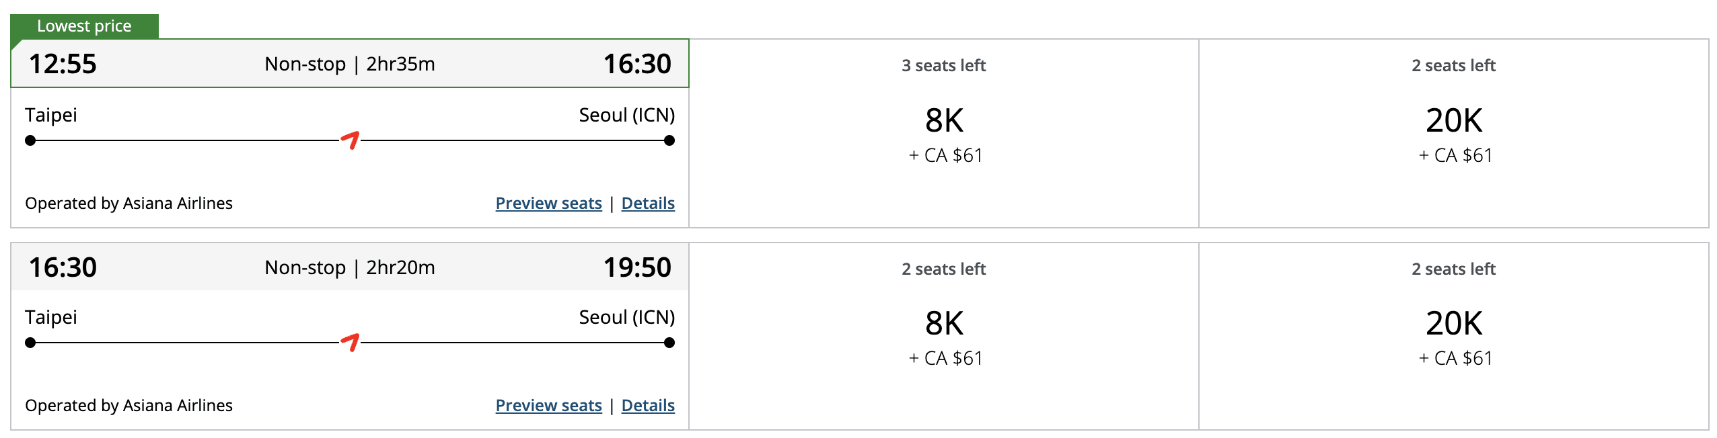The height and width of the screenshot is (438, 1717).
Task: Click Asiana logo on 12:55 flight route
Action: 350,140
